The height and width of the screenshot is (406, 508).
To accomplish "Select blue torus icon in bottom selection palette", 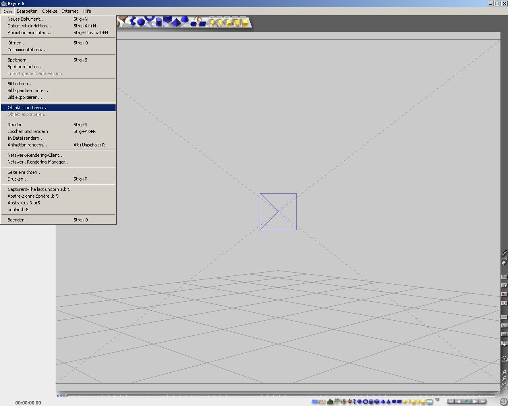I will (x=365, y=402).
